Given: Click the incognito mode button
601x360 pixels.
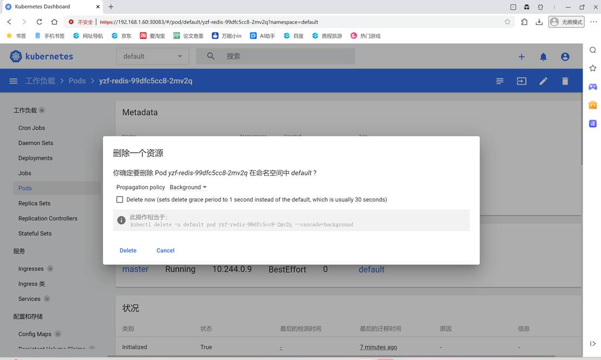Looking at the screenshot, I should coord(566,22).
